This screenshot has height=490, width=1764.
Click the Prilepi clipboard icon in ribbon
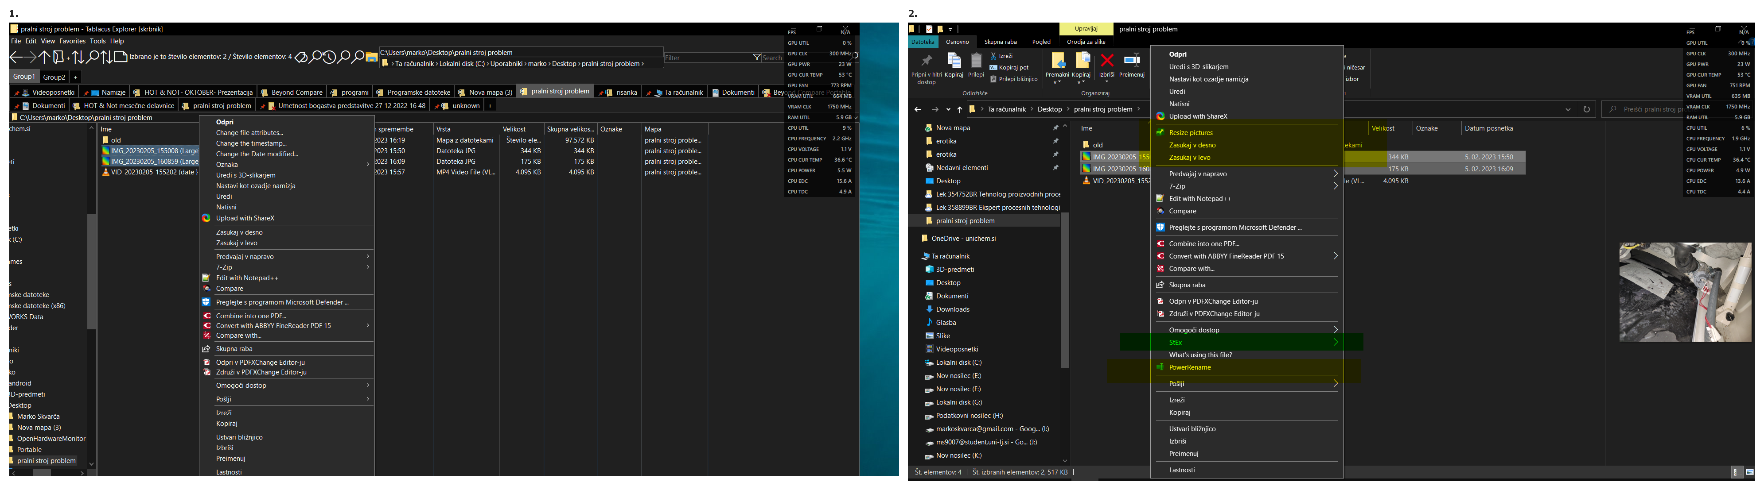[977, 60]
